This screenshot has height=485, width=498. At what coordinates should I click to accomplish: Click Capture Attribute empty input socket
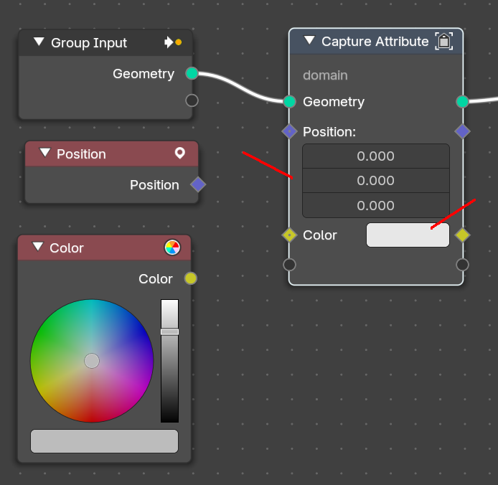click(289, 265)
